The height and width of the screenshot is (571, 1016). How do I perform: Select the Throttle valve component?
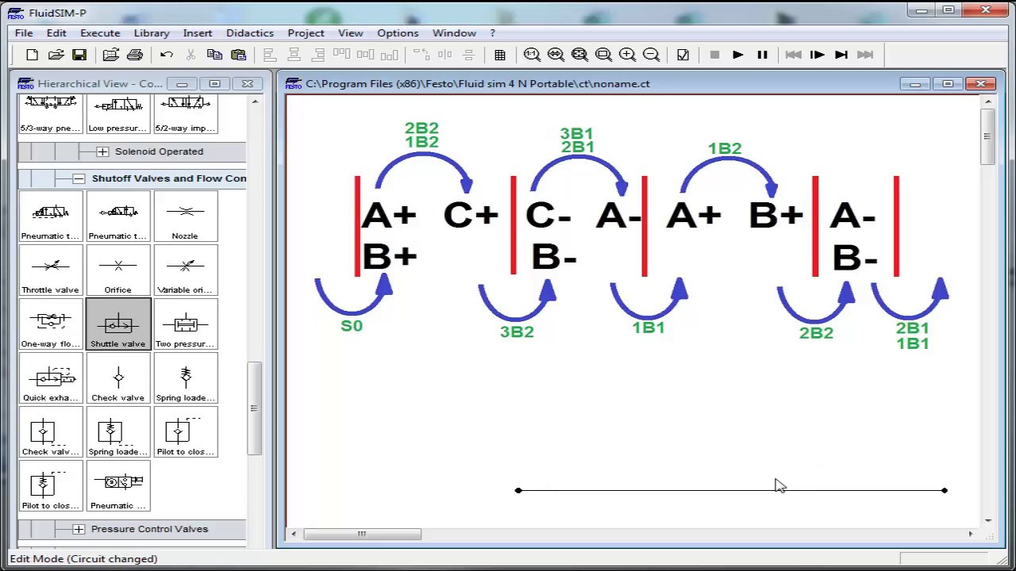click(51, 270)
